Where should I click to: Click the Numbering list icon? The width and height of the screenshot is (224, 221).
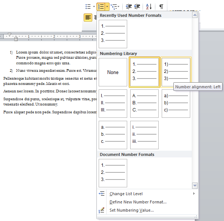tap(101, 7)
